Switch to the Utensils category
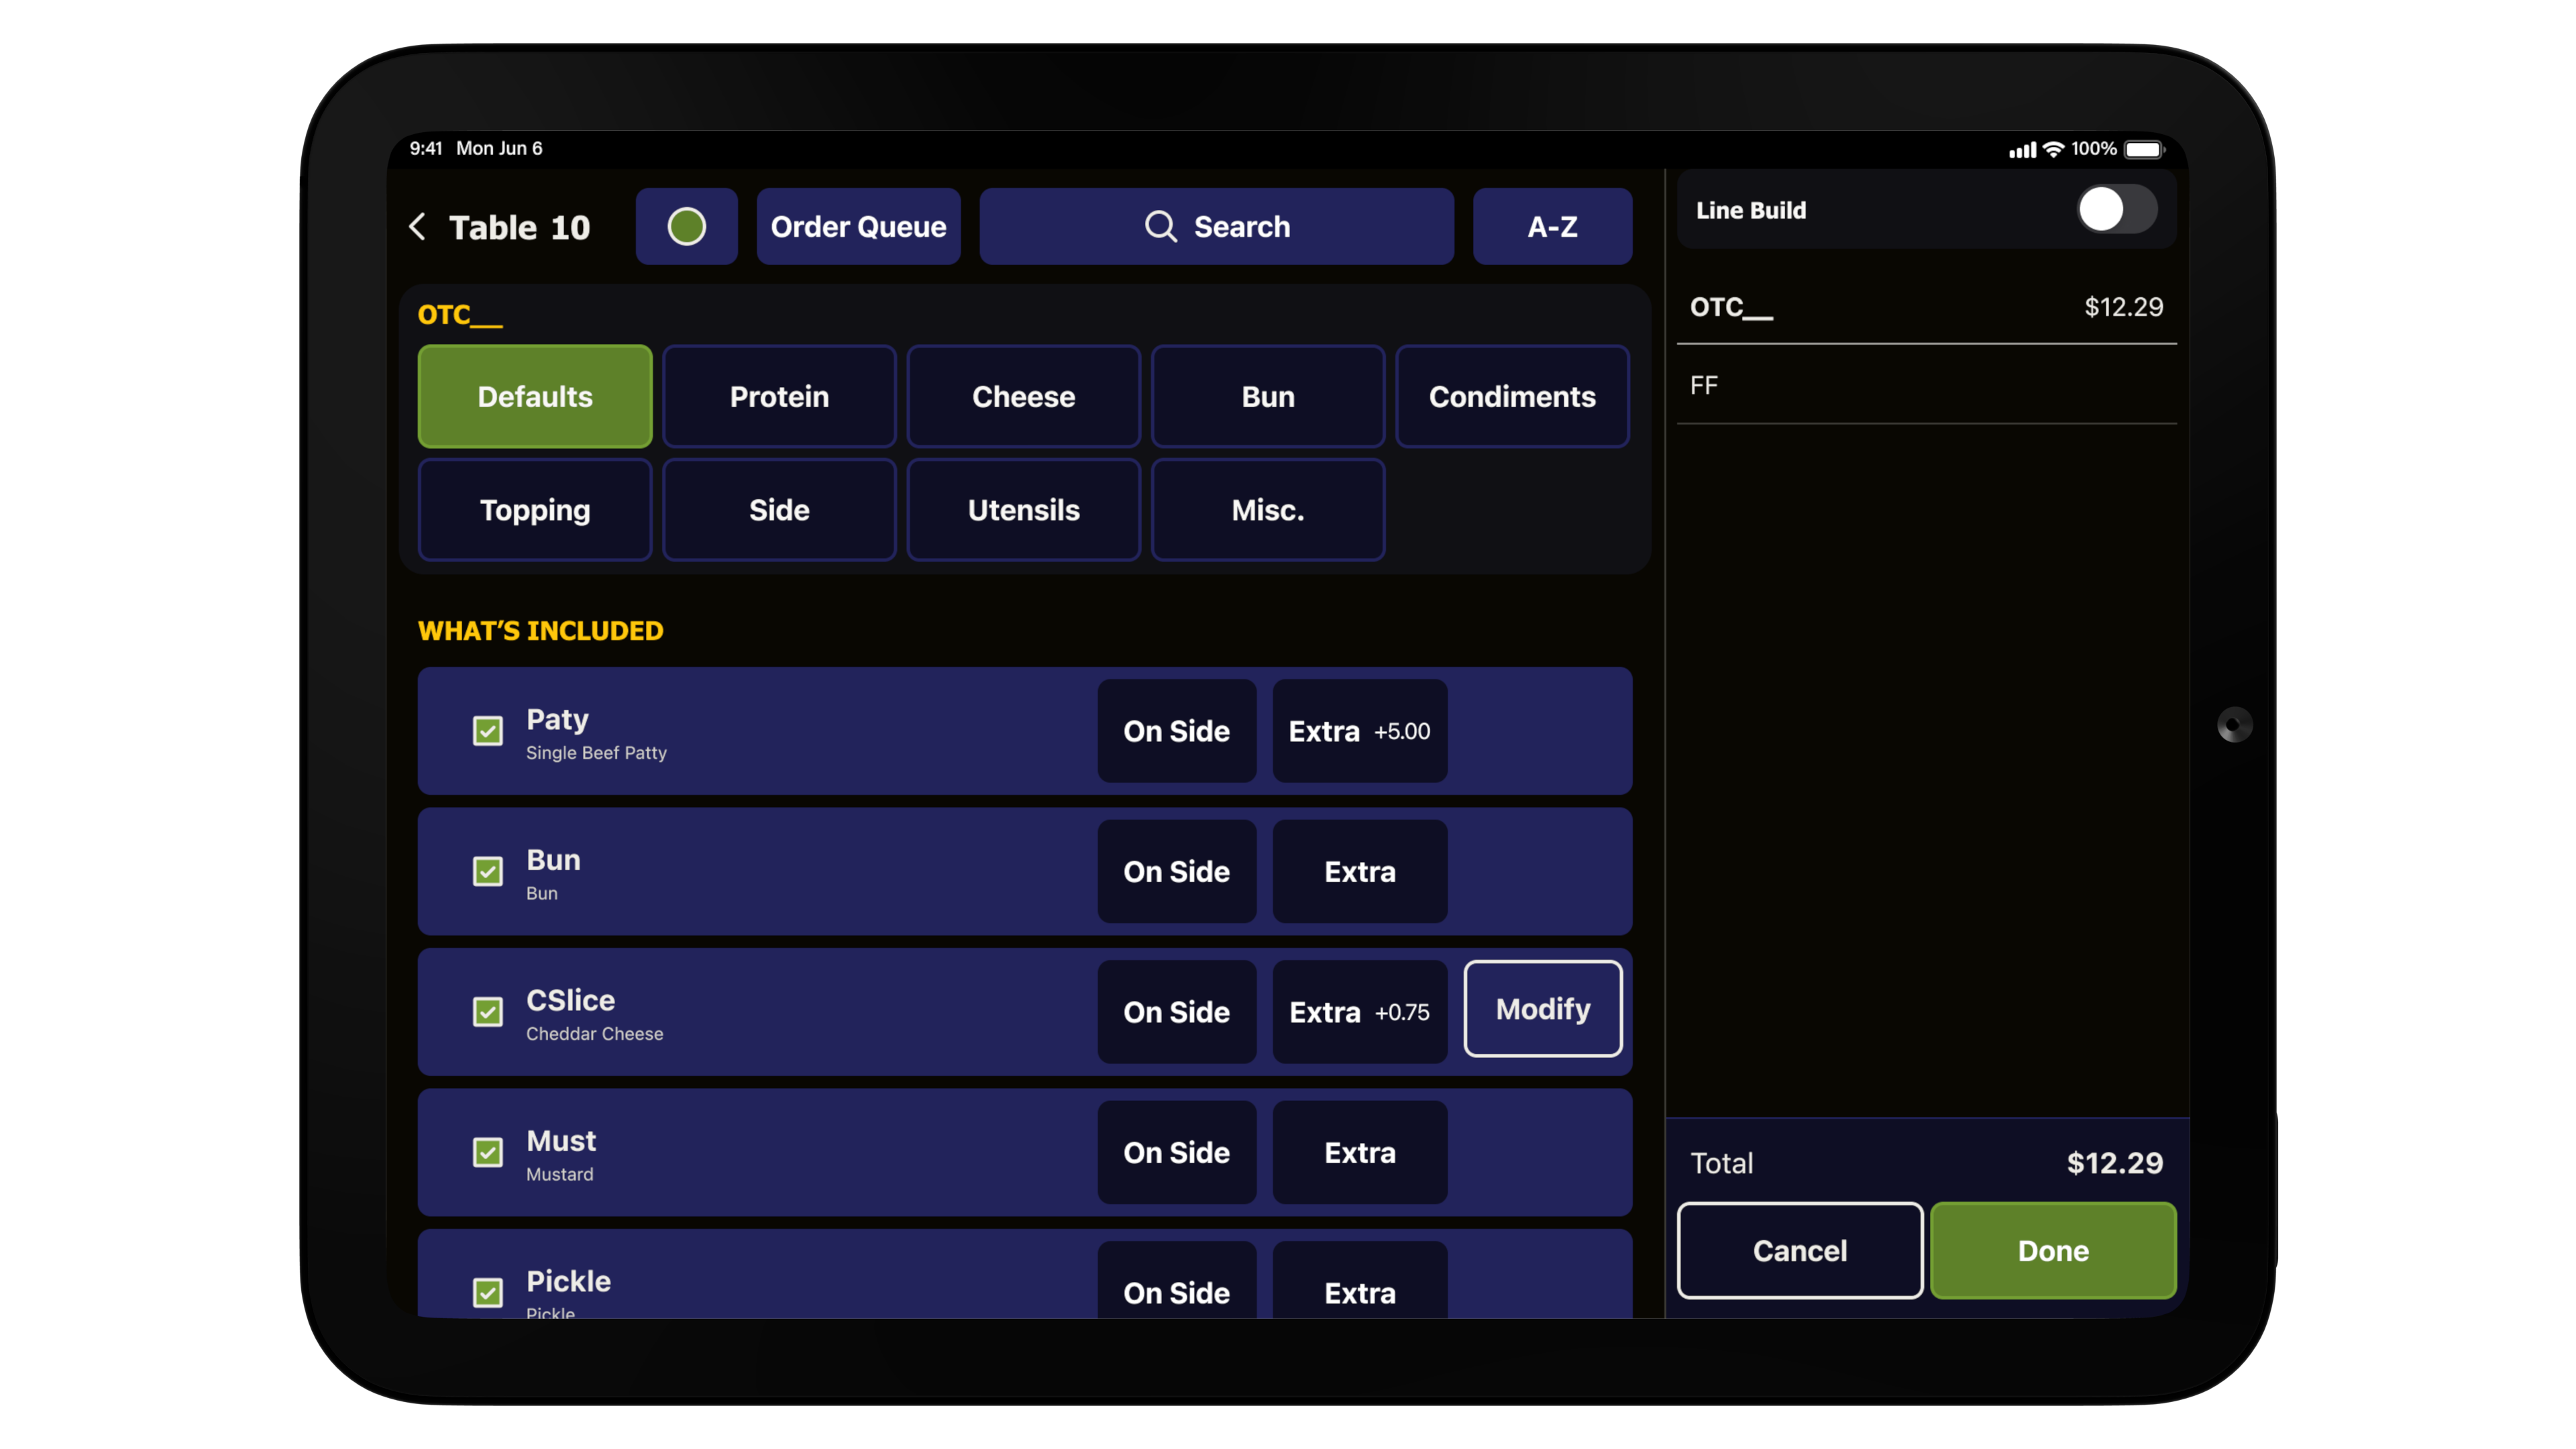 [1023, 510]
